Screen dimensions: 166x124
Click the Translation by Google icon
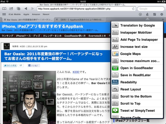[115, 25]
